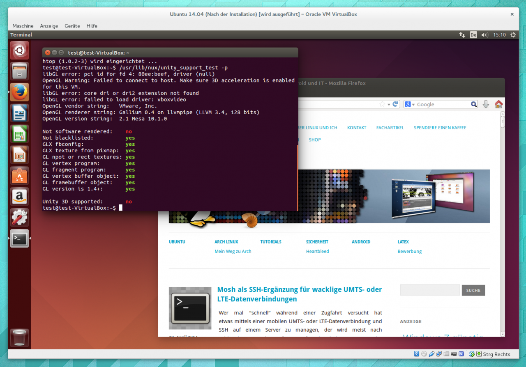Open LibreOffice Calc from the launcher
Screen dimensions: 526x367
[x=19, y=134]
